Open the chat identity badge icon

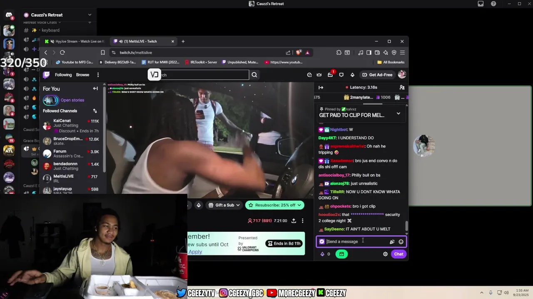point(322,242)
